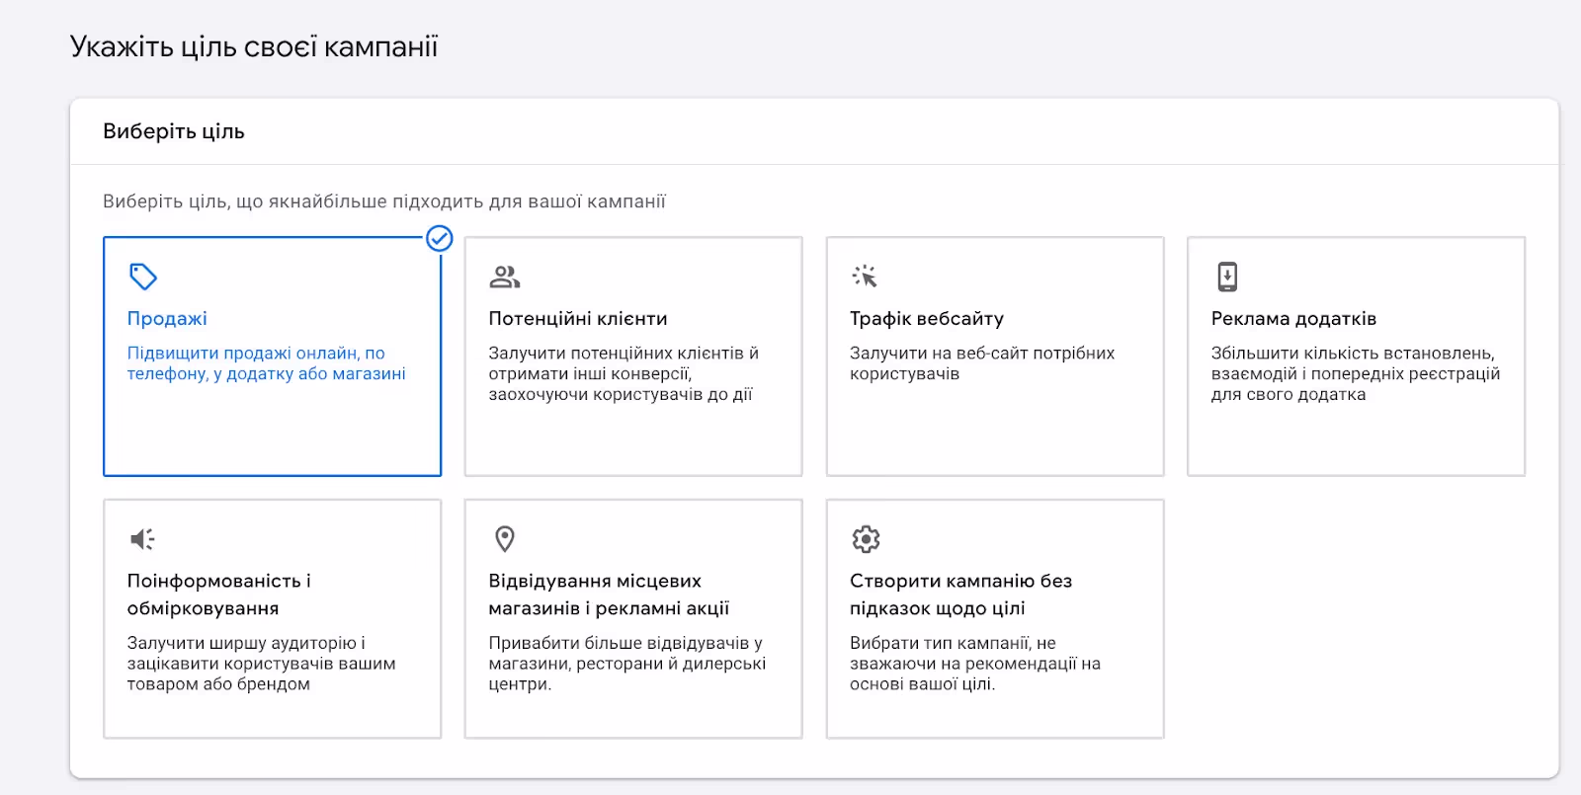This screenshot has width=1581, height=795.
Task: Click the cursor sparkle icon for Трафік вебсайту
Action: (x=865, y=277)
